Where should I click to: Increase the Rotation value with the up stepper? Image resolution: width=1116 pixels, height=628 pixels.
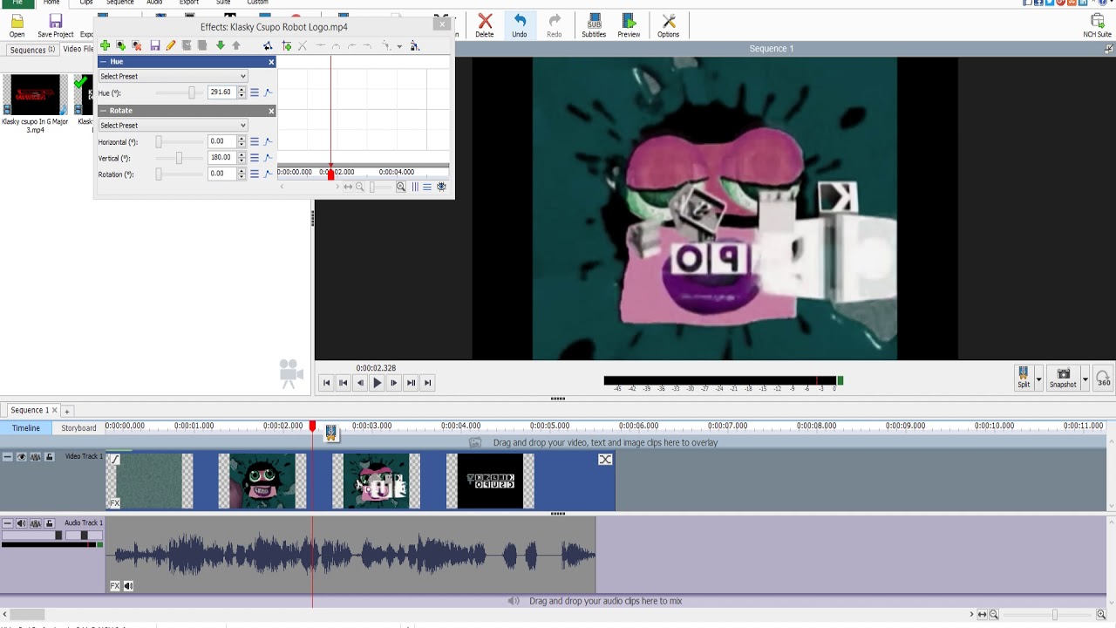[242, 171]
